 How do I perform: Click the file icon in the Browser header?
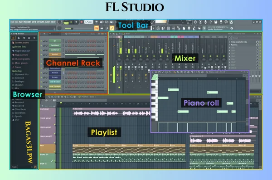click(19, 38)
